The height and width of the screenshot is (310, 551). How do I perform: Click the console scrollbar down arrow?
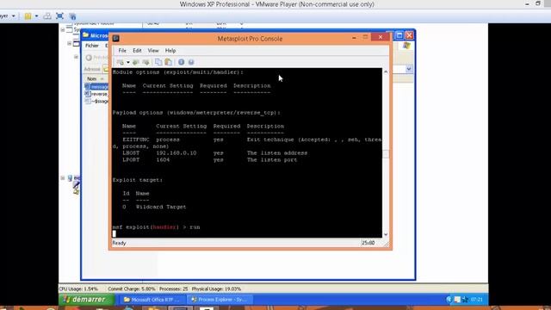(386, 234)
